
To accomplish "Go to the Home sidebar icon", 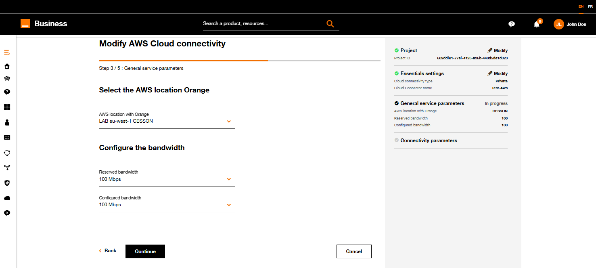I will tap(7, 67).
